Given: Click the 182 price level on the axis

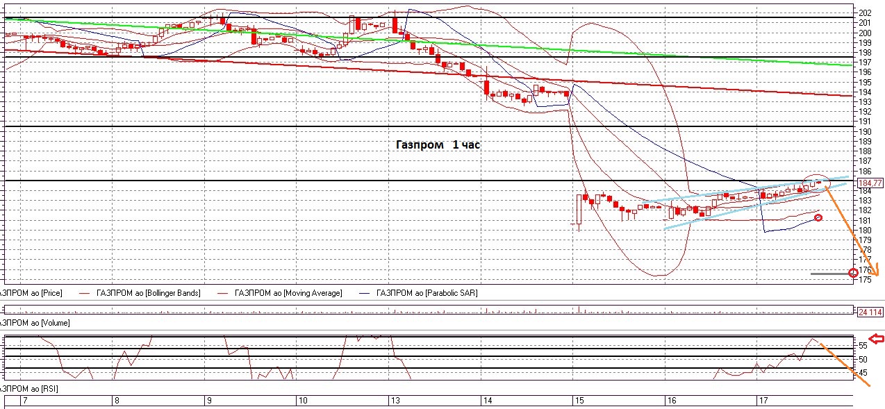Looking at the screenshot, I should (x=866, y=210).
